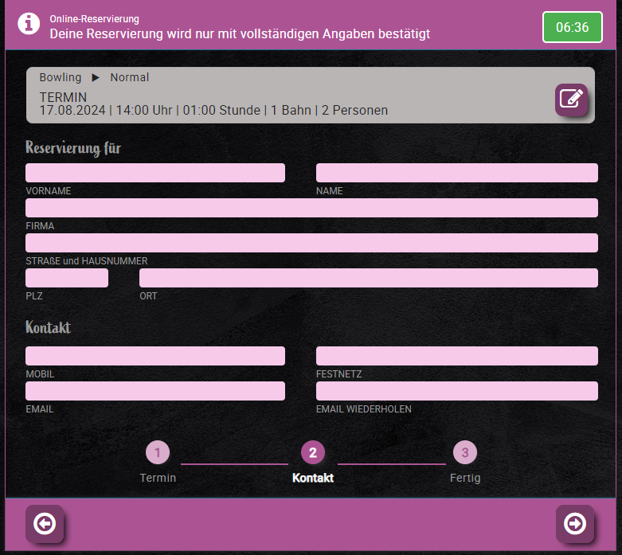Click the info icon in header
622x555 pixels.
tap(29, 24)
